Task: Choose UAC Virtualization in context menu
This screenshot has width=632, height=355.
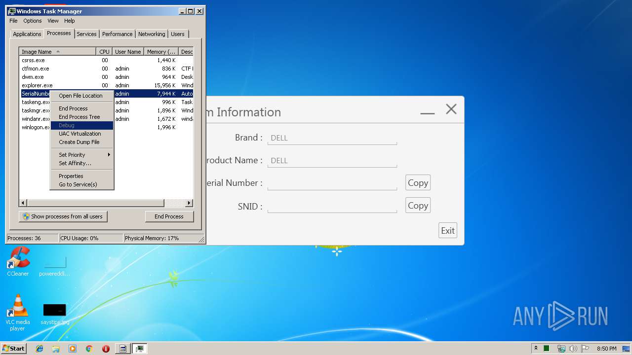Action: [x=82, y=134]
